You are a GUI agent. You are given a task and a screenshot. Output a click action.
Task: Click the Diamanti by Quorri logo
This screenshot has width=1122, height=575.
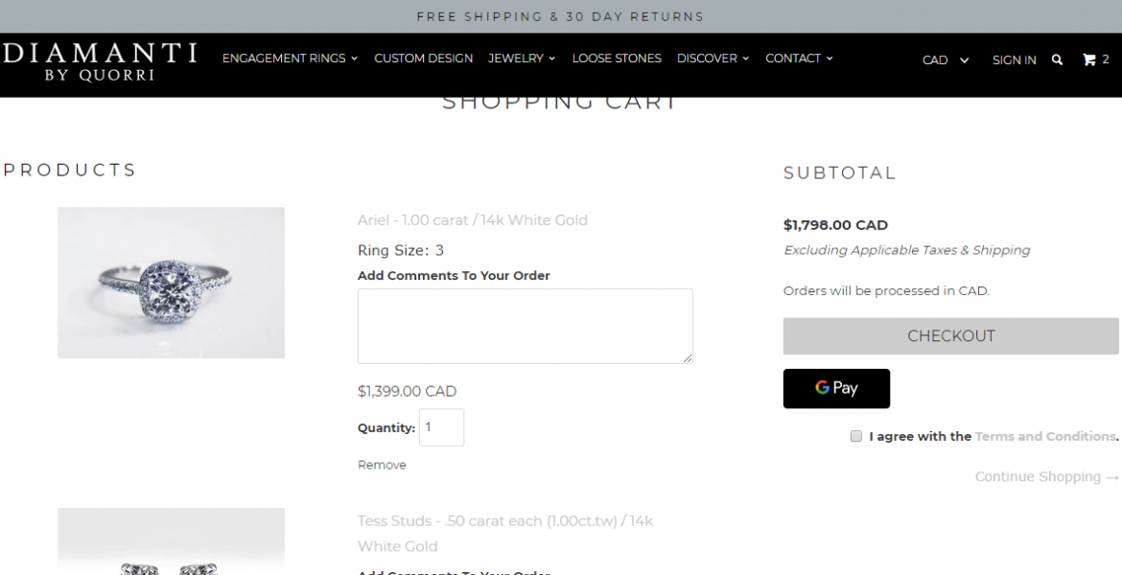(x=100, y=60)
